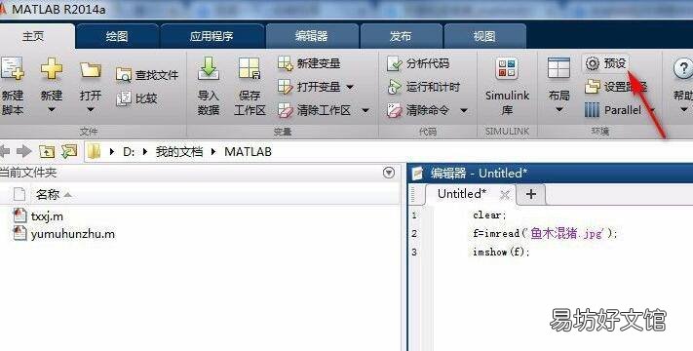Open the 当前文件夹 panel actions menu

[389, 173]
